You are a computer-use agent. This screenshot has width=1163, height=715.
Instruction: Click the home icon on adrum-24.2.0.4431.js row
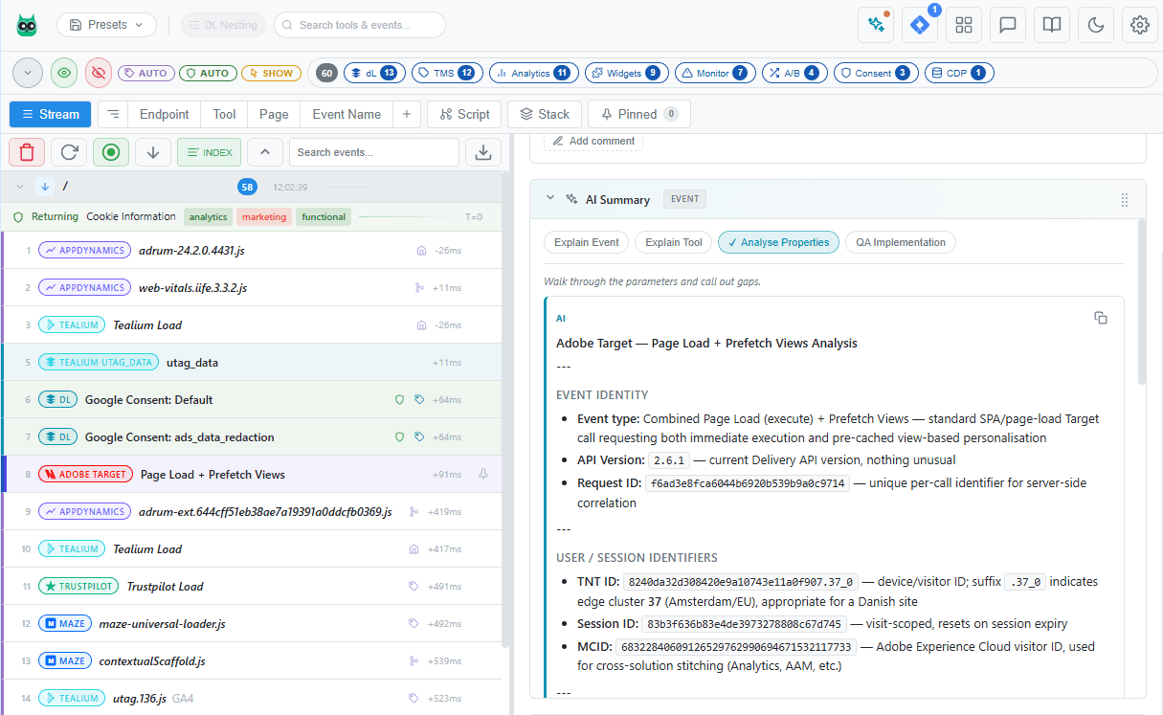pos(421,250)
